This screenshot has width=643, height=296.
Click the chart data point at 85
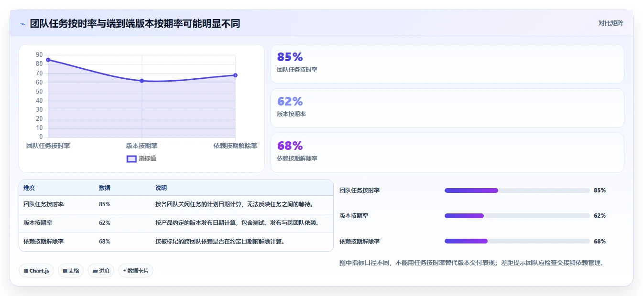48,60
